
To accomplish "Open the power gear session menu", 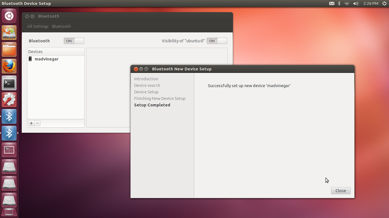I will (384, 3).
